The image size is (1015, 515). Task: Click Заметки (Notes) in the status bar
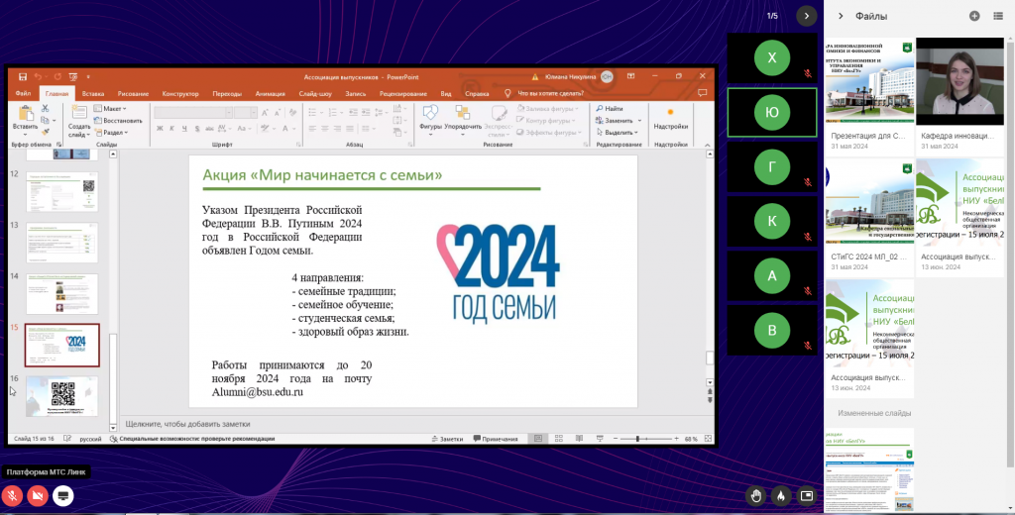pyautogui.click(x=447, y=439)
